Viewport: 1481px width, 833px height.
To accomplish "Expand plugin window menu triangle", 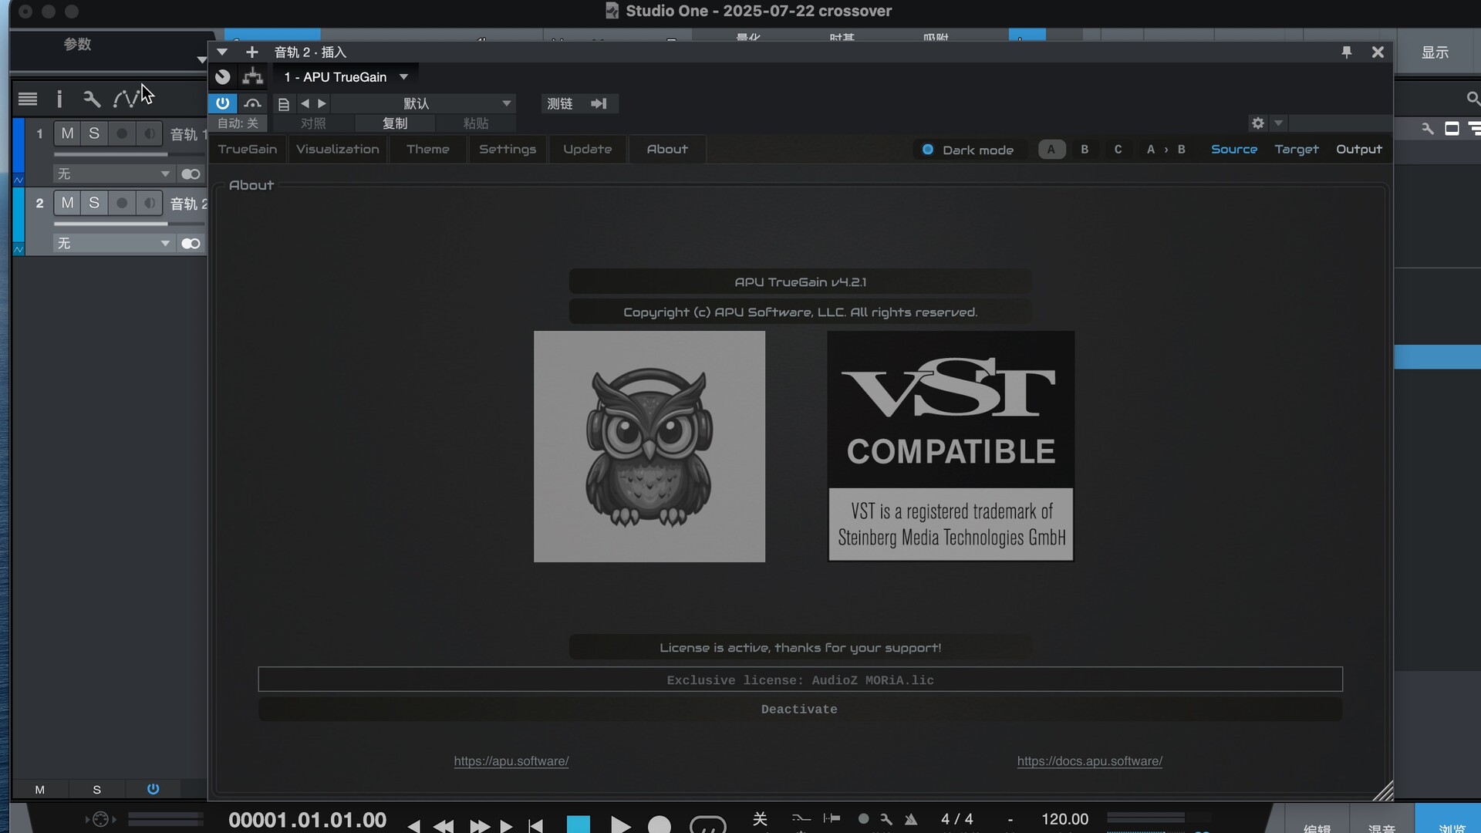I will click(x=222, y=52).
